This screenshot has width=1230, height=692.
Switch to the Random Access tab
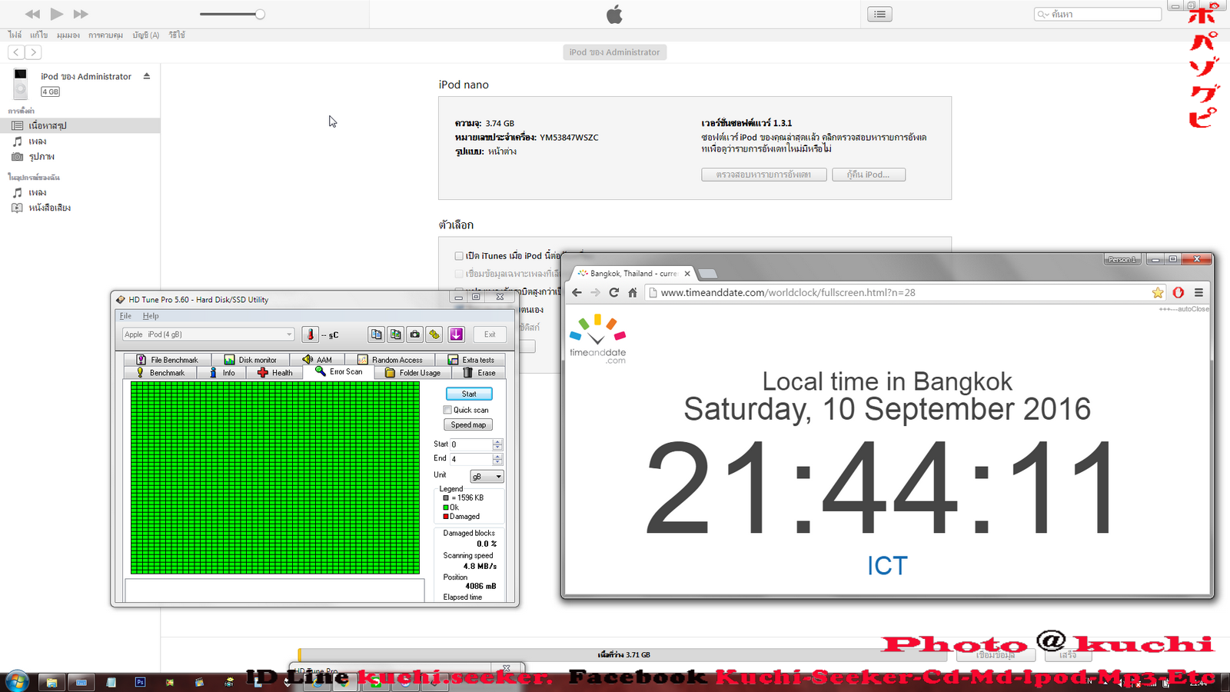tap(390, 360)
